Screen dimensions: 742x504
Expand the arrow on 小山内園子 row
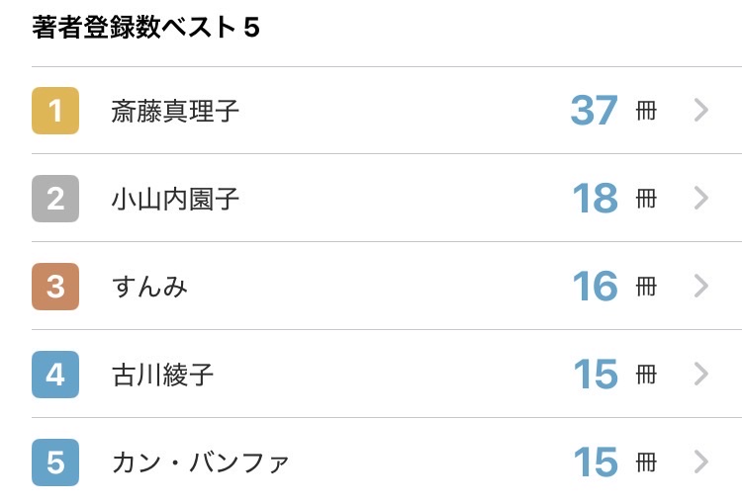coord(700,199)
